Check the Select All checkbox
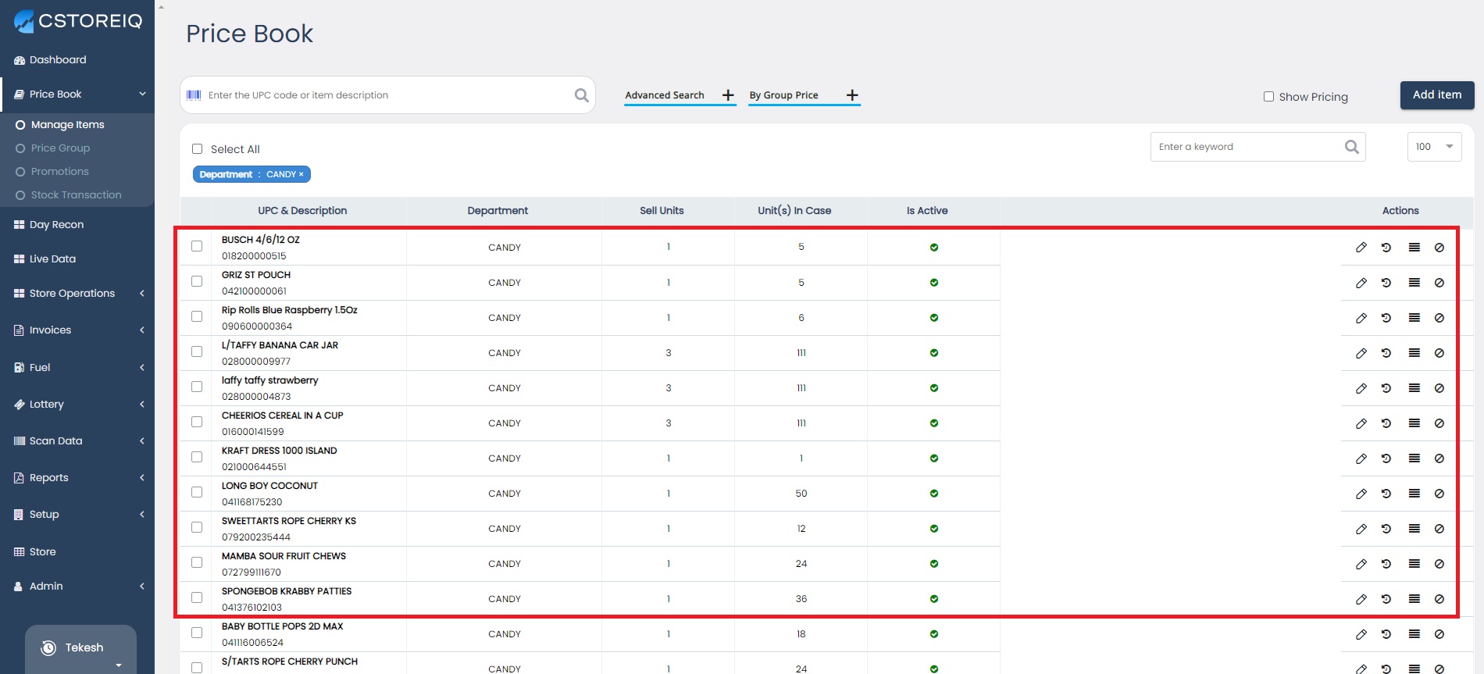 (x=197, y=149)
